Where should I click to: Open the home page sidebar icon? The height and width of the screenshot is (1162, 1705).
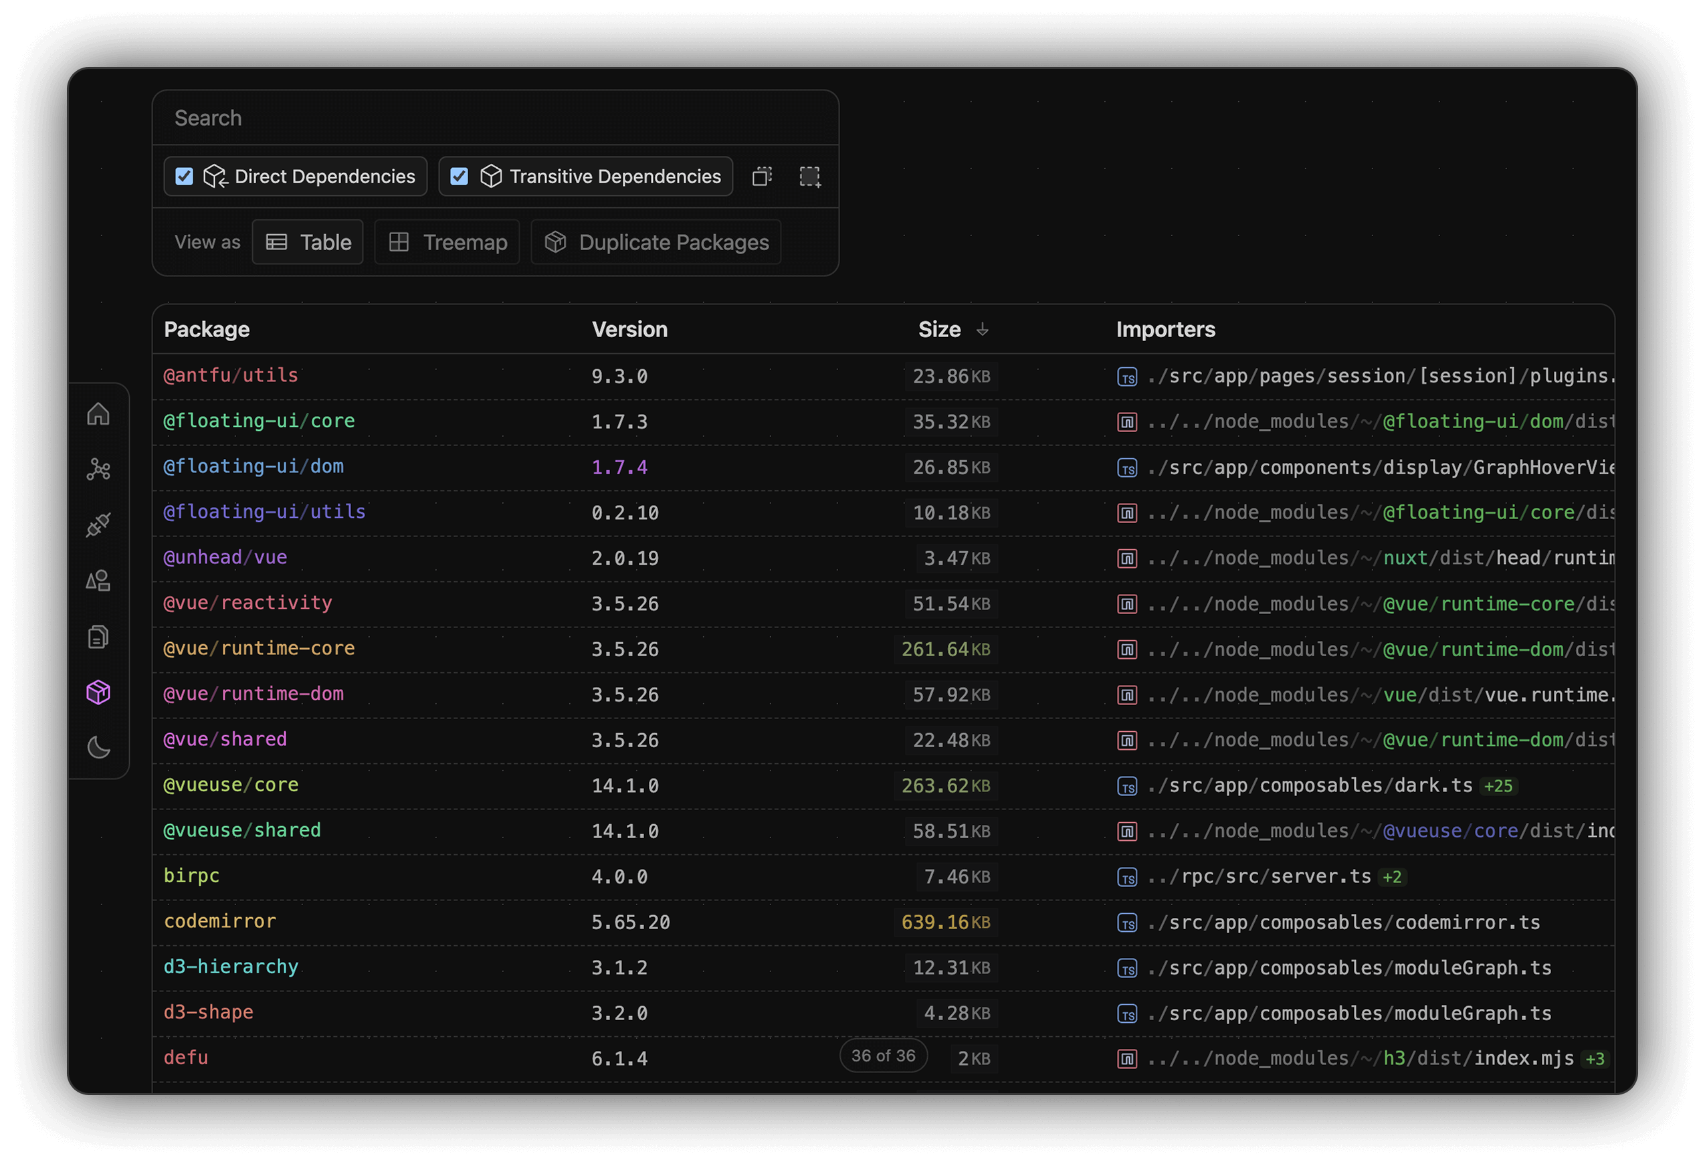pos(98,415)
